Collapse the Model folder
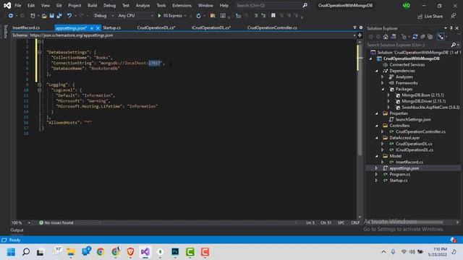Image resolution: width=463 pixels, height=260 pixels. (x=376, y=156)
